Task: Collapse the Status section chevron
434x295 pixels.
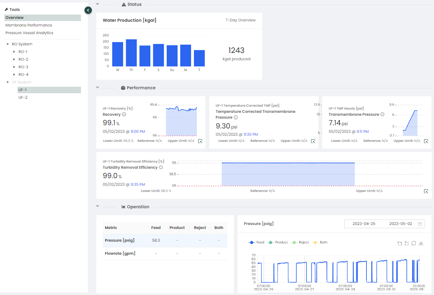Action: click(x=97, y=4)
